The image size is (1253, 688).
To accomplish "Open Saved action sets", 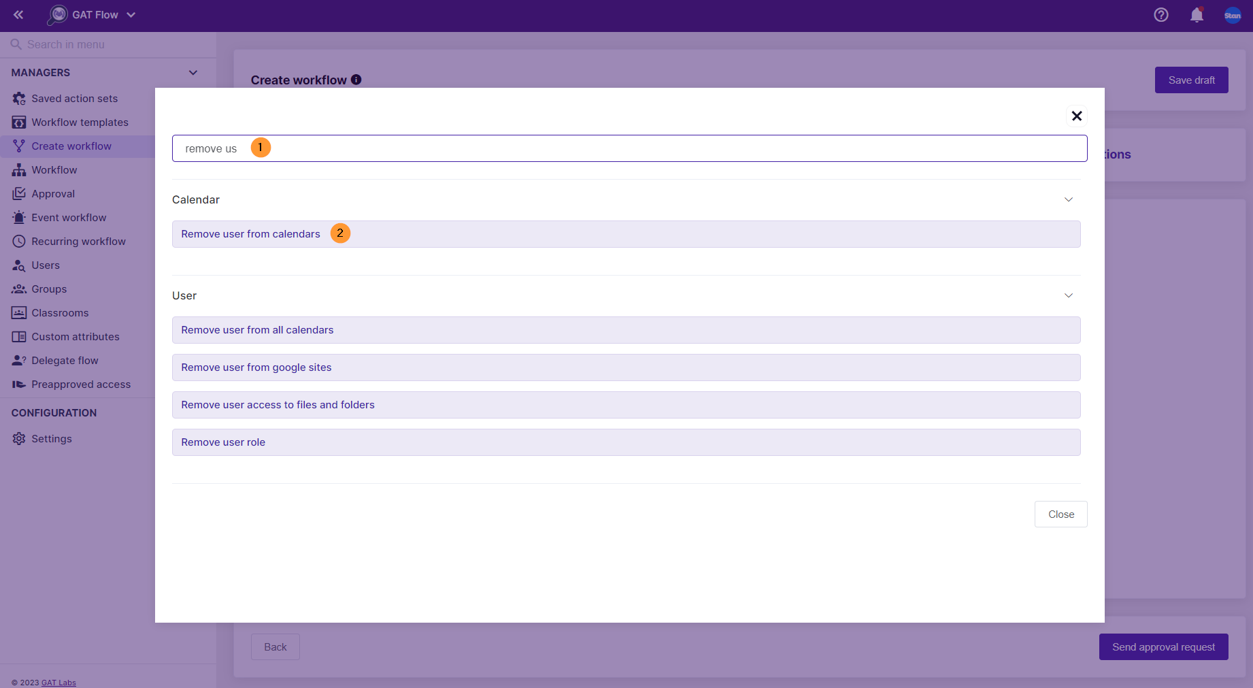I will click(x=74, y=99).
